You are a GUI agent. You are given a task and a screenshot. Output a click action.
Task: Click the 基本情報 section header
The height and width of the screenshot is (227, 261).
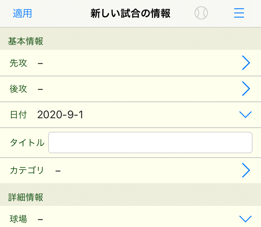tap(26, 41)
